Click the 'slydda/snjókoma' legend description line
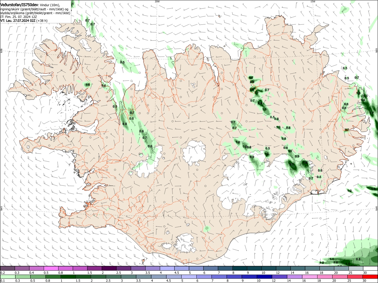The width and height of the screenshot is (378, 283). pyautogui.click(x=35, y=13)
